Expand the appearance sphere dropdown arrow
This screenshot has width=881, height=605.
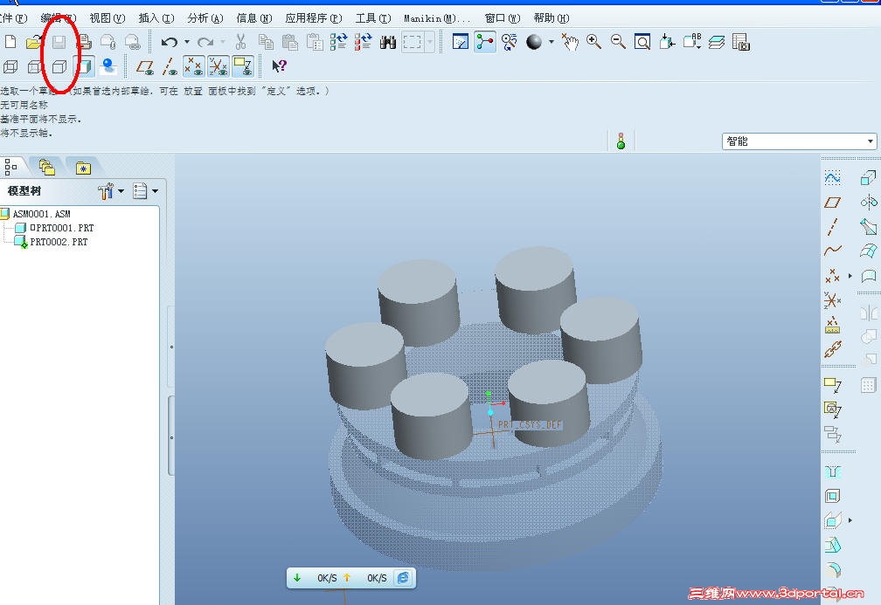point(551,42)
